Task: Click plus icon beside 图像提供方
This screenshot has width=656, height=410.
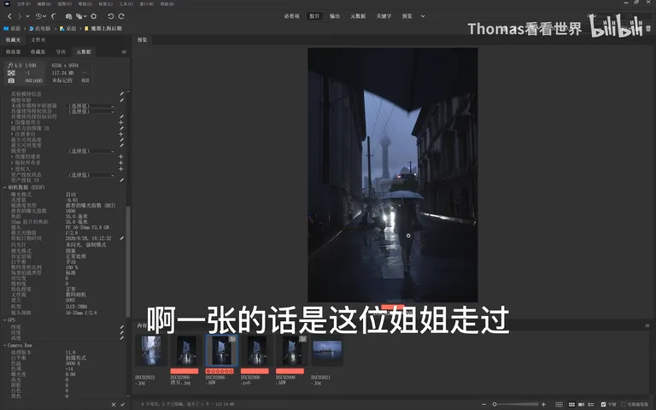Action: coord(121,123)
